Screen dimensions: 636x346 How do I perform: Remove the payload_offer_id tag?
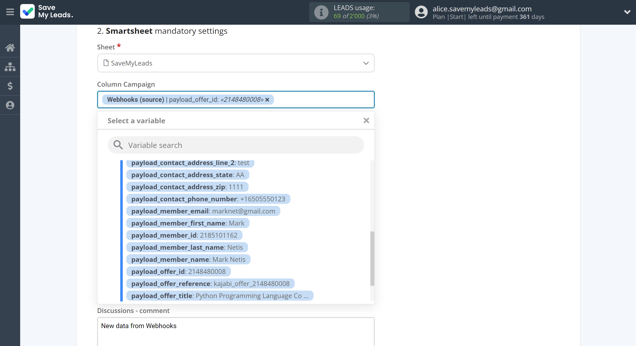tap(267, 100)
